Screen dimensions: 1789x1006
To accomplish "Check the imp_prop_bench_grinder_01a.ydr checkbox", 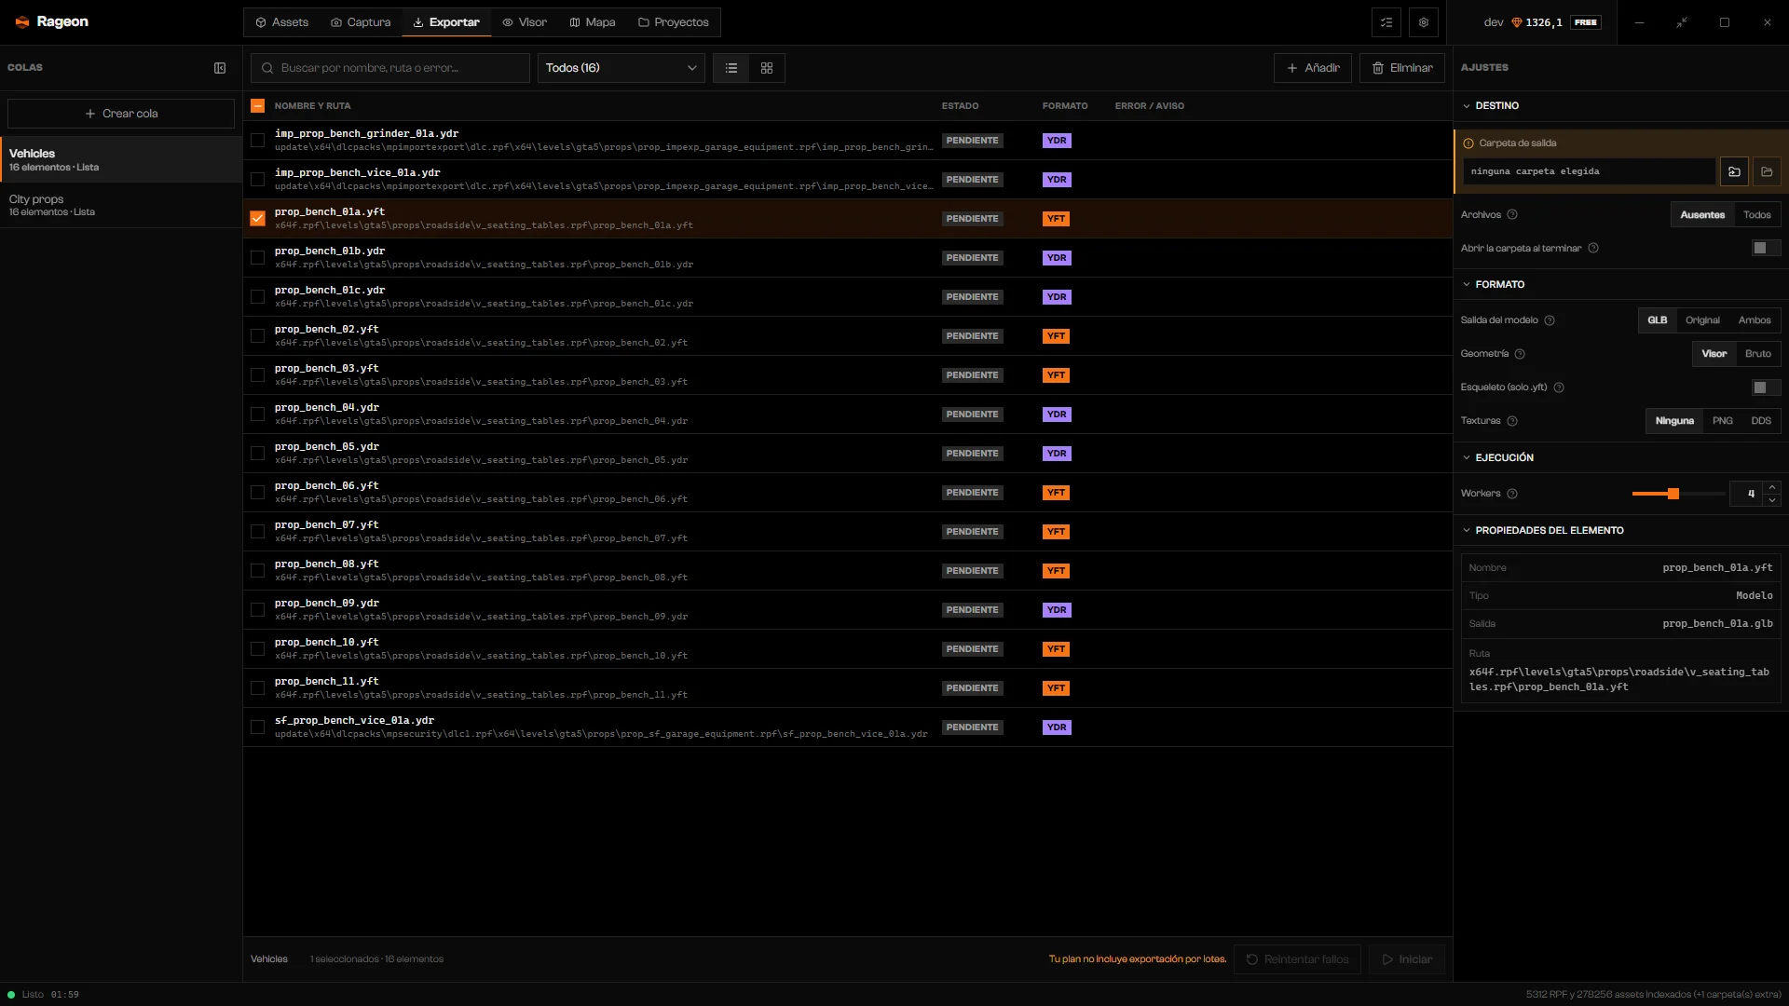I will 258,141.
